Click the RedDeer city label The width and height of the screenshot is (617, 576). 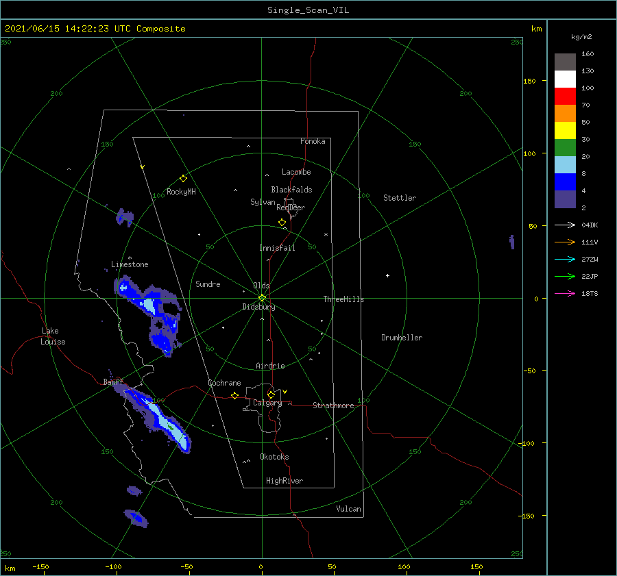coord(291,208)
